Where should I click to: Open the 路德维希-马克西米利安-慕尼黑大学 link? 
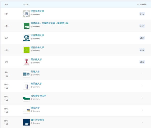point(50,23)
